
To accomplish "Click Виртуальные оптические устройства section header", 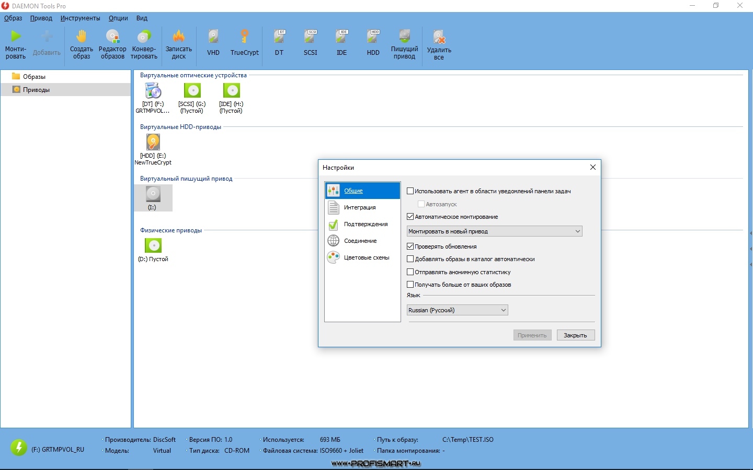I will pyautogui.click(x=193, y=75).
